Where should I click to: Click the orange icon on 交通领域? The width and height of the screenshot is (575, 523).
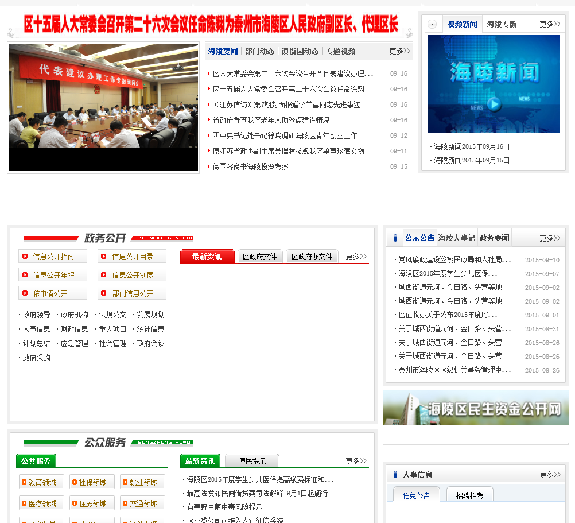(125, 503)
